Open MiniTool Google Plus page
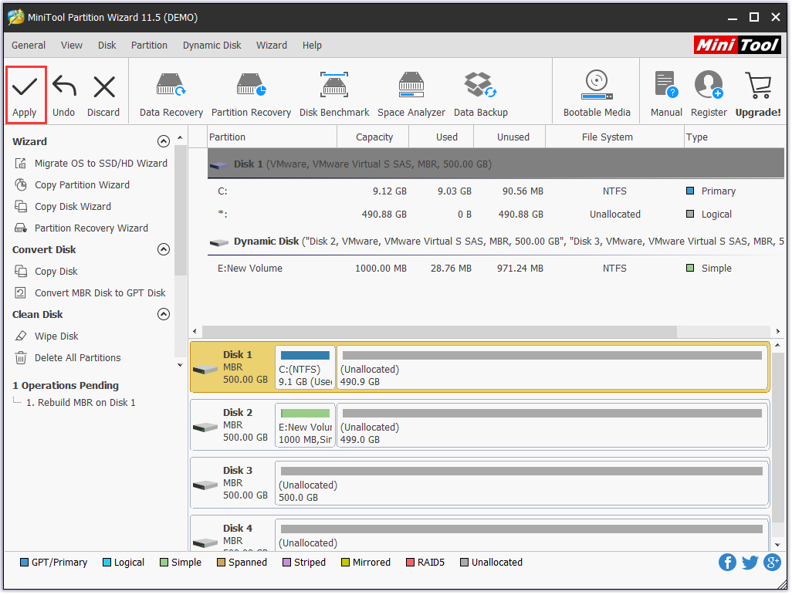Screen dimensions: 792x595 pos(772,562)
